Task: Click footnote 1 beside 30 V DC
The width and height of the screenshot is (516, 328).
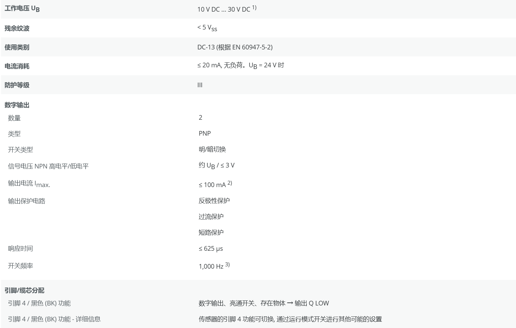Action: [x=254, y=7]
